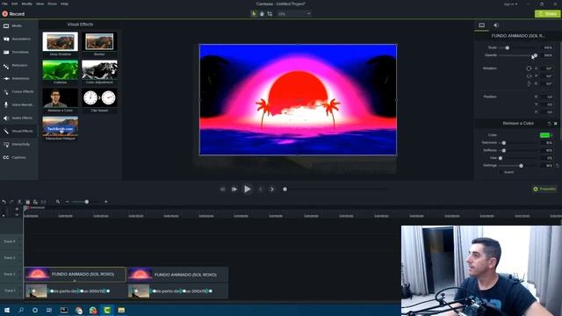Open the Audio Effects tab
The width and height of the screenshot is (562, 316).
[x=18, y=118]
